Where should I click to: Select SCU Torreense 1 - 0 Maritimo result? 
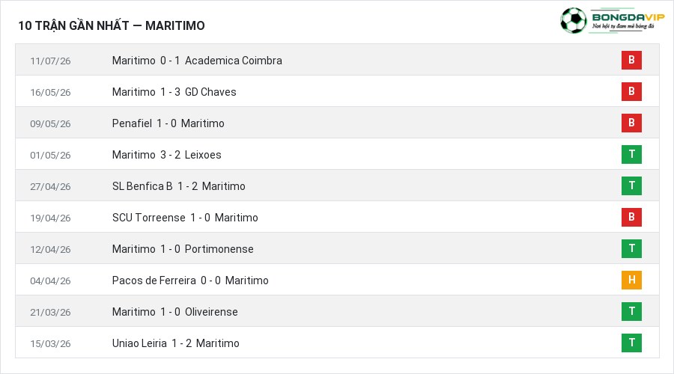click(185, 218)
